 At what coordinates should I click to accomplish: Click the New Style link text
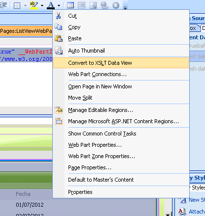pyautogui.click(x=197, y=200)
